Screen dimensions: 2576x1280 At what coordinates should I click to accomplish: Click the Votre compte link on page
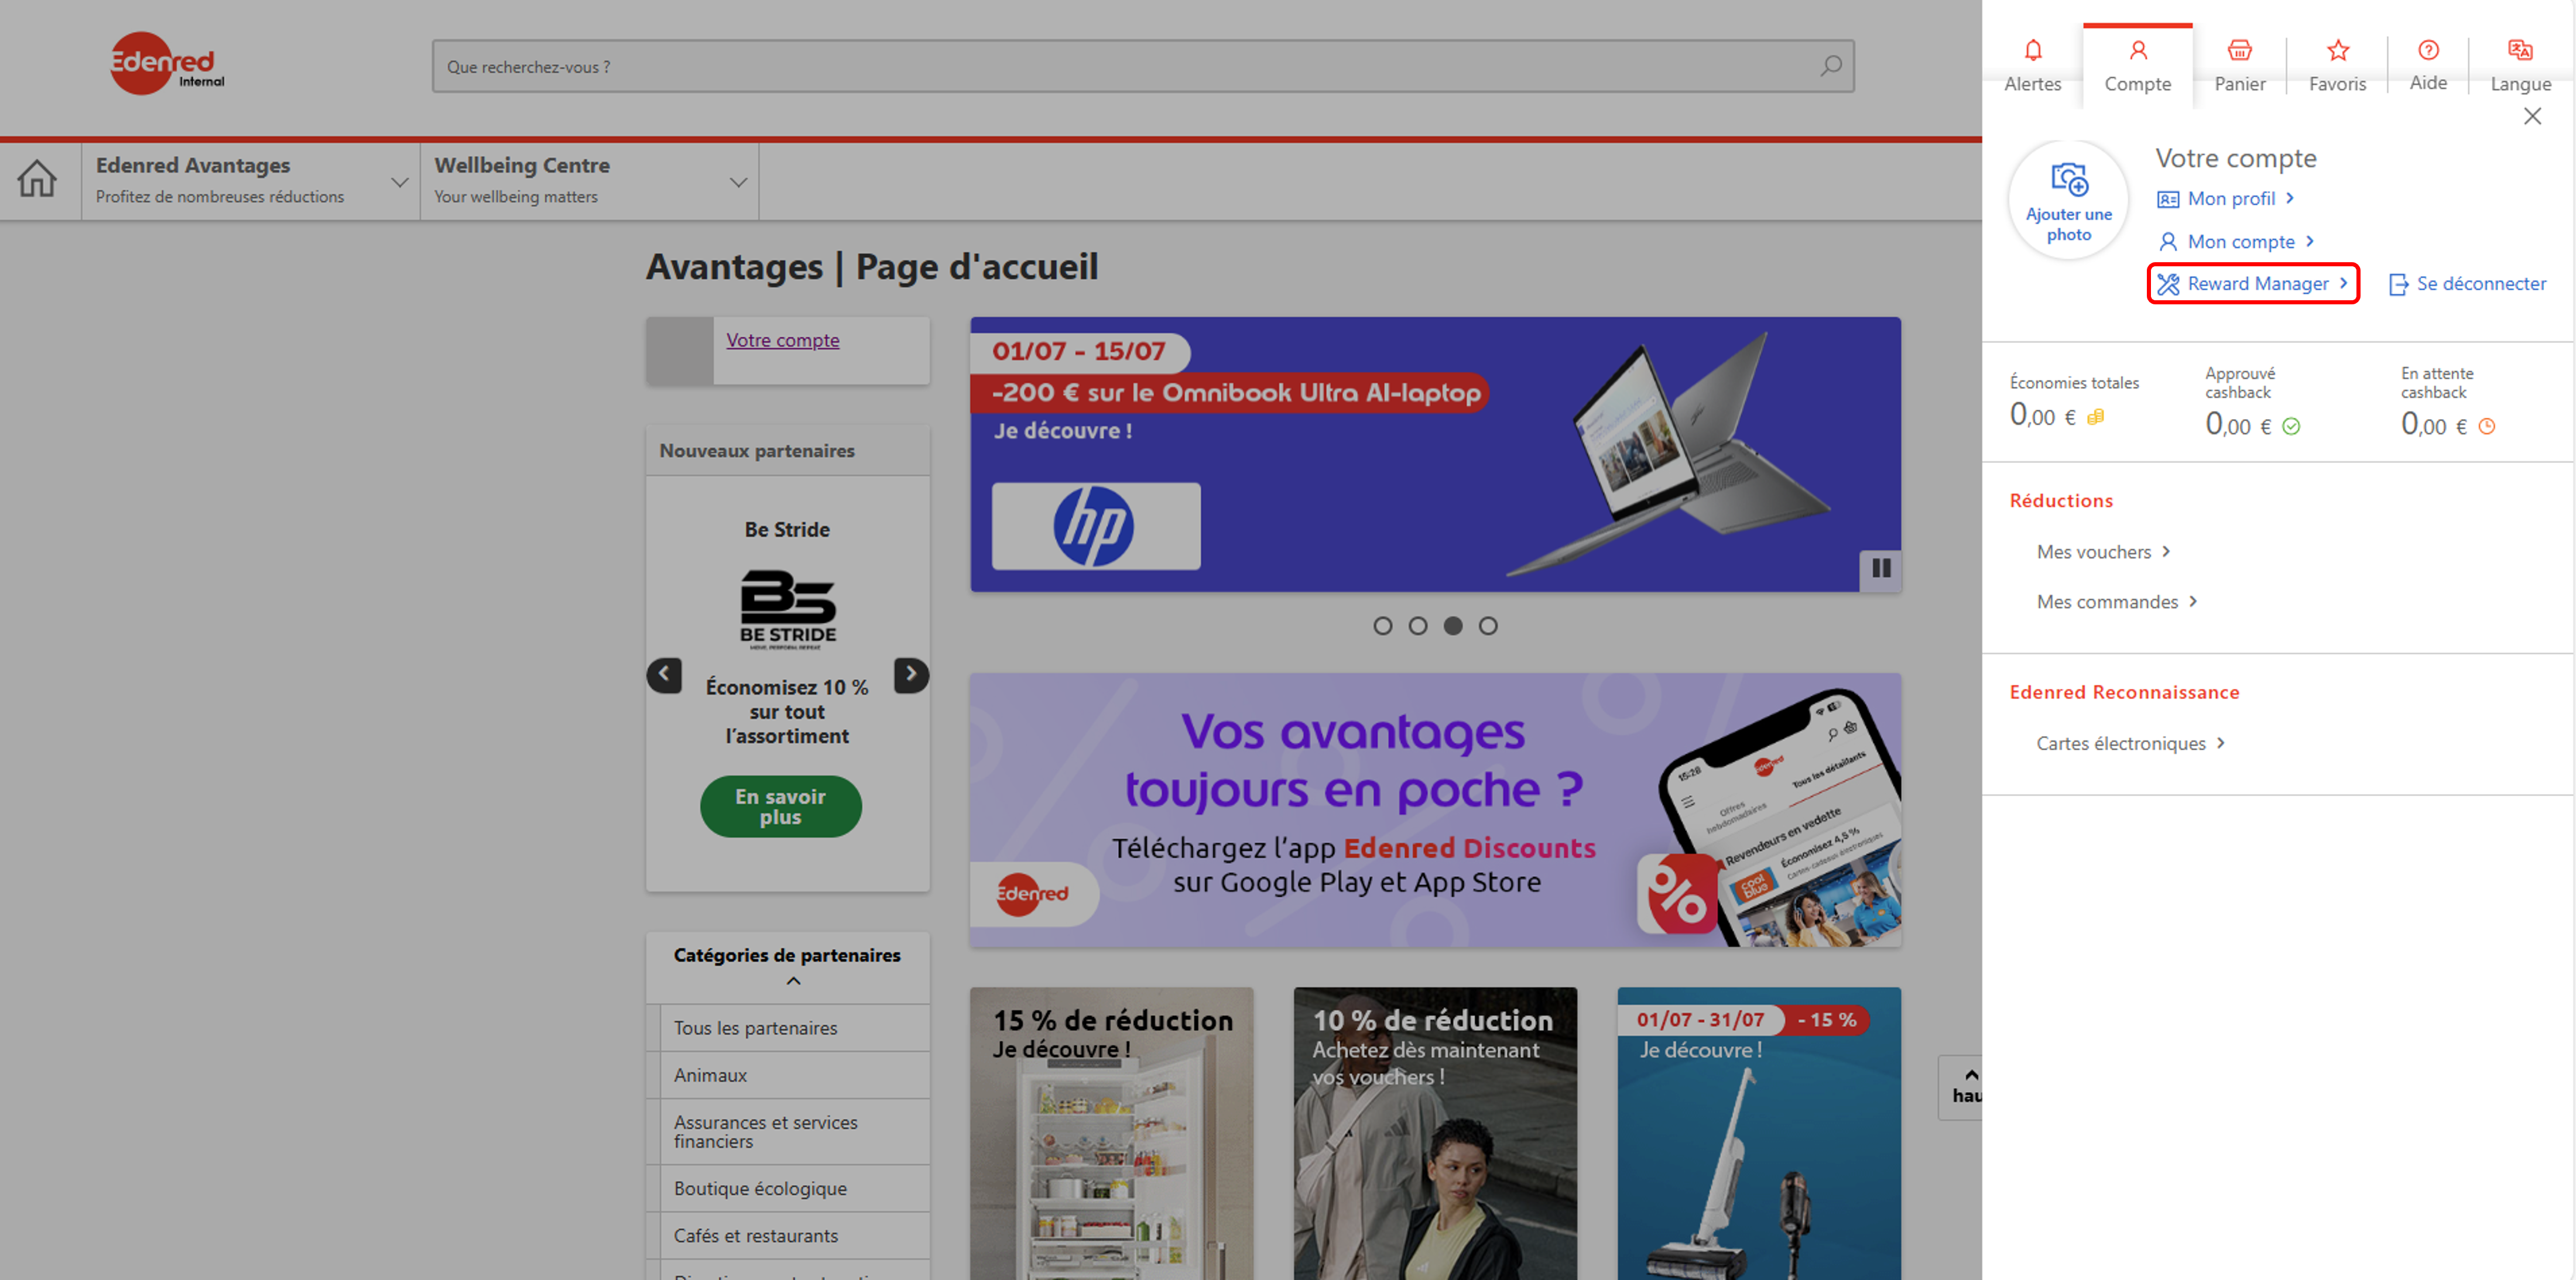pyautogui.click(x=782, y=340)
